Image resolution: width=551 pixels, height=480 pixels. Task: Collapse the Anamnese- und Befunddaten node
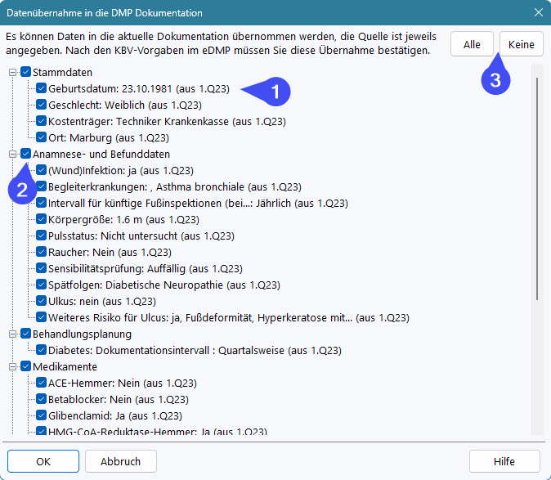point(13,154)
